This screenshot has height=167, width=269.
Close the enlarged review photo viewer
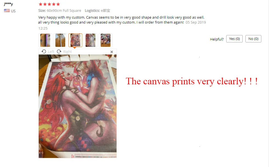(x=112, y=52)
